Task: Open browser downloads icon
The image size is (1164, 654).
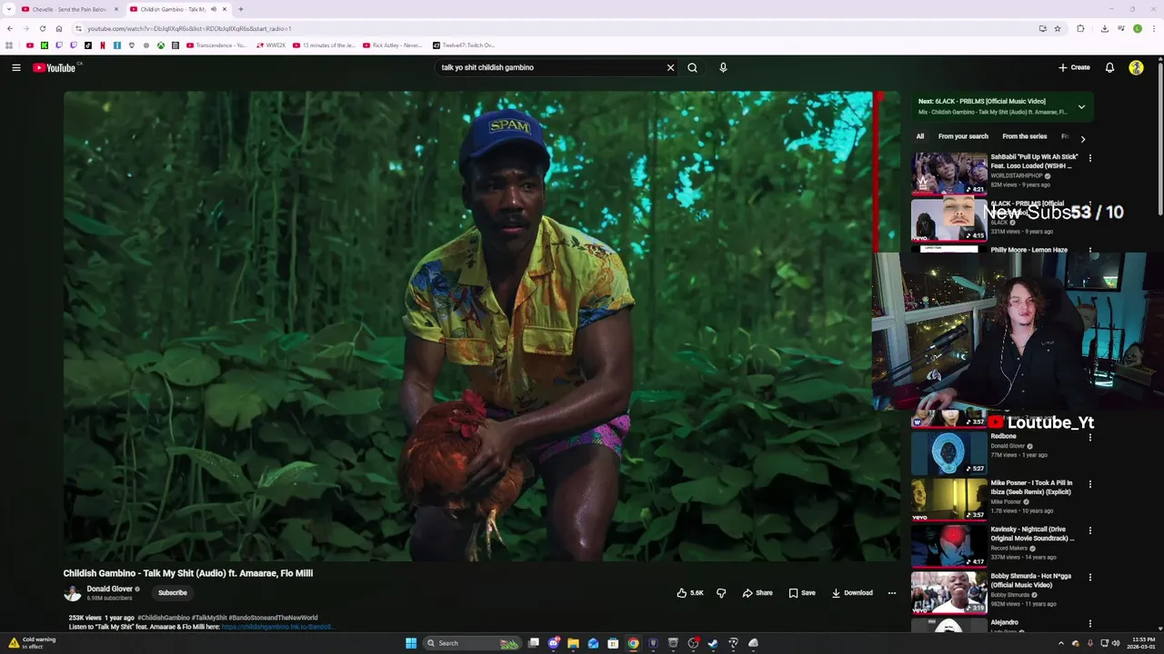Action: tap(1104, 28)
